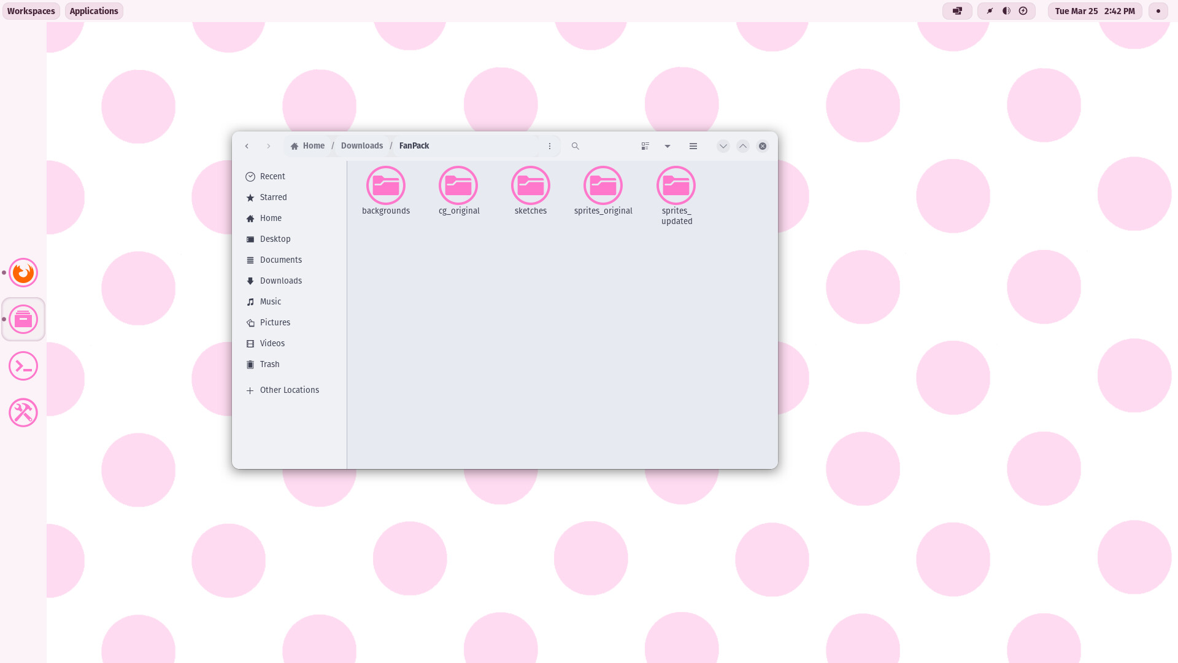This screenshot has height=663, width=1178.
Task: Click the system status area showing volume
Action: (x=1006, y=10)
